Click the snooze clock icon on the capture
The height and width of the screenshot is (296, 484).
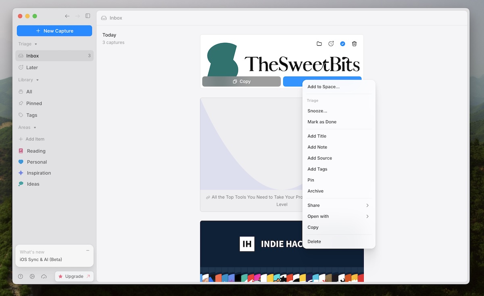pyautogui.click(x=331, y=44)
